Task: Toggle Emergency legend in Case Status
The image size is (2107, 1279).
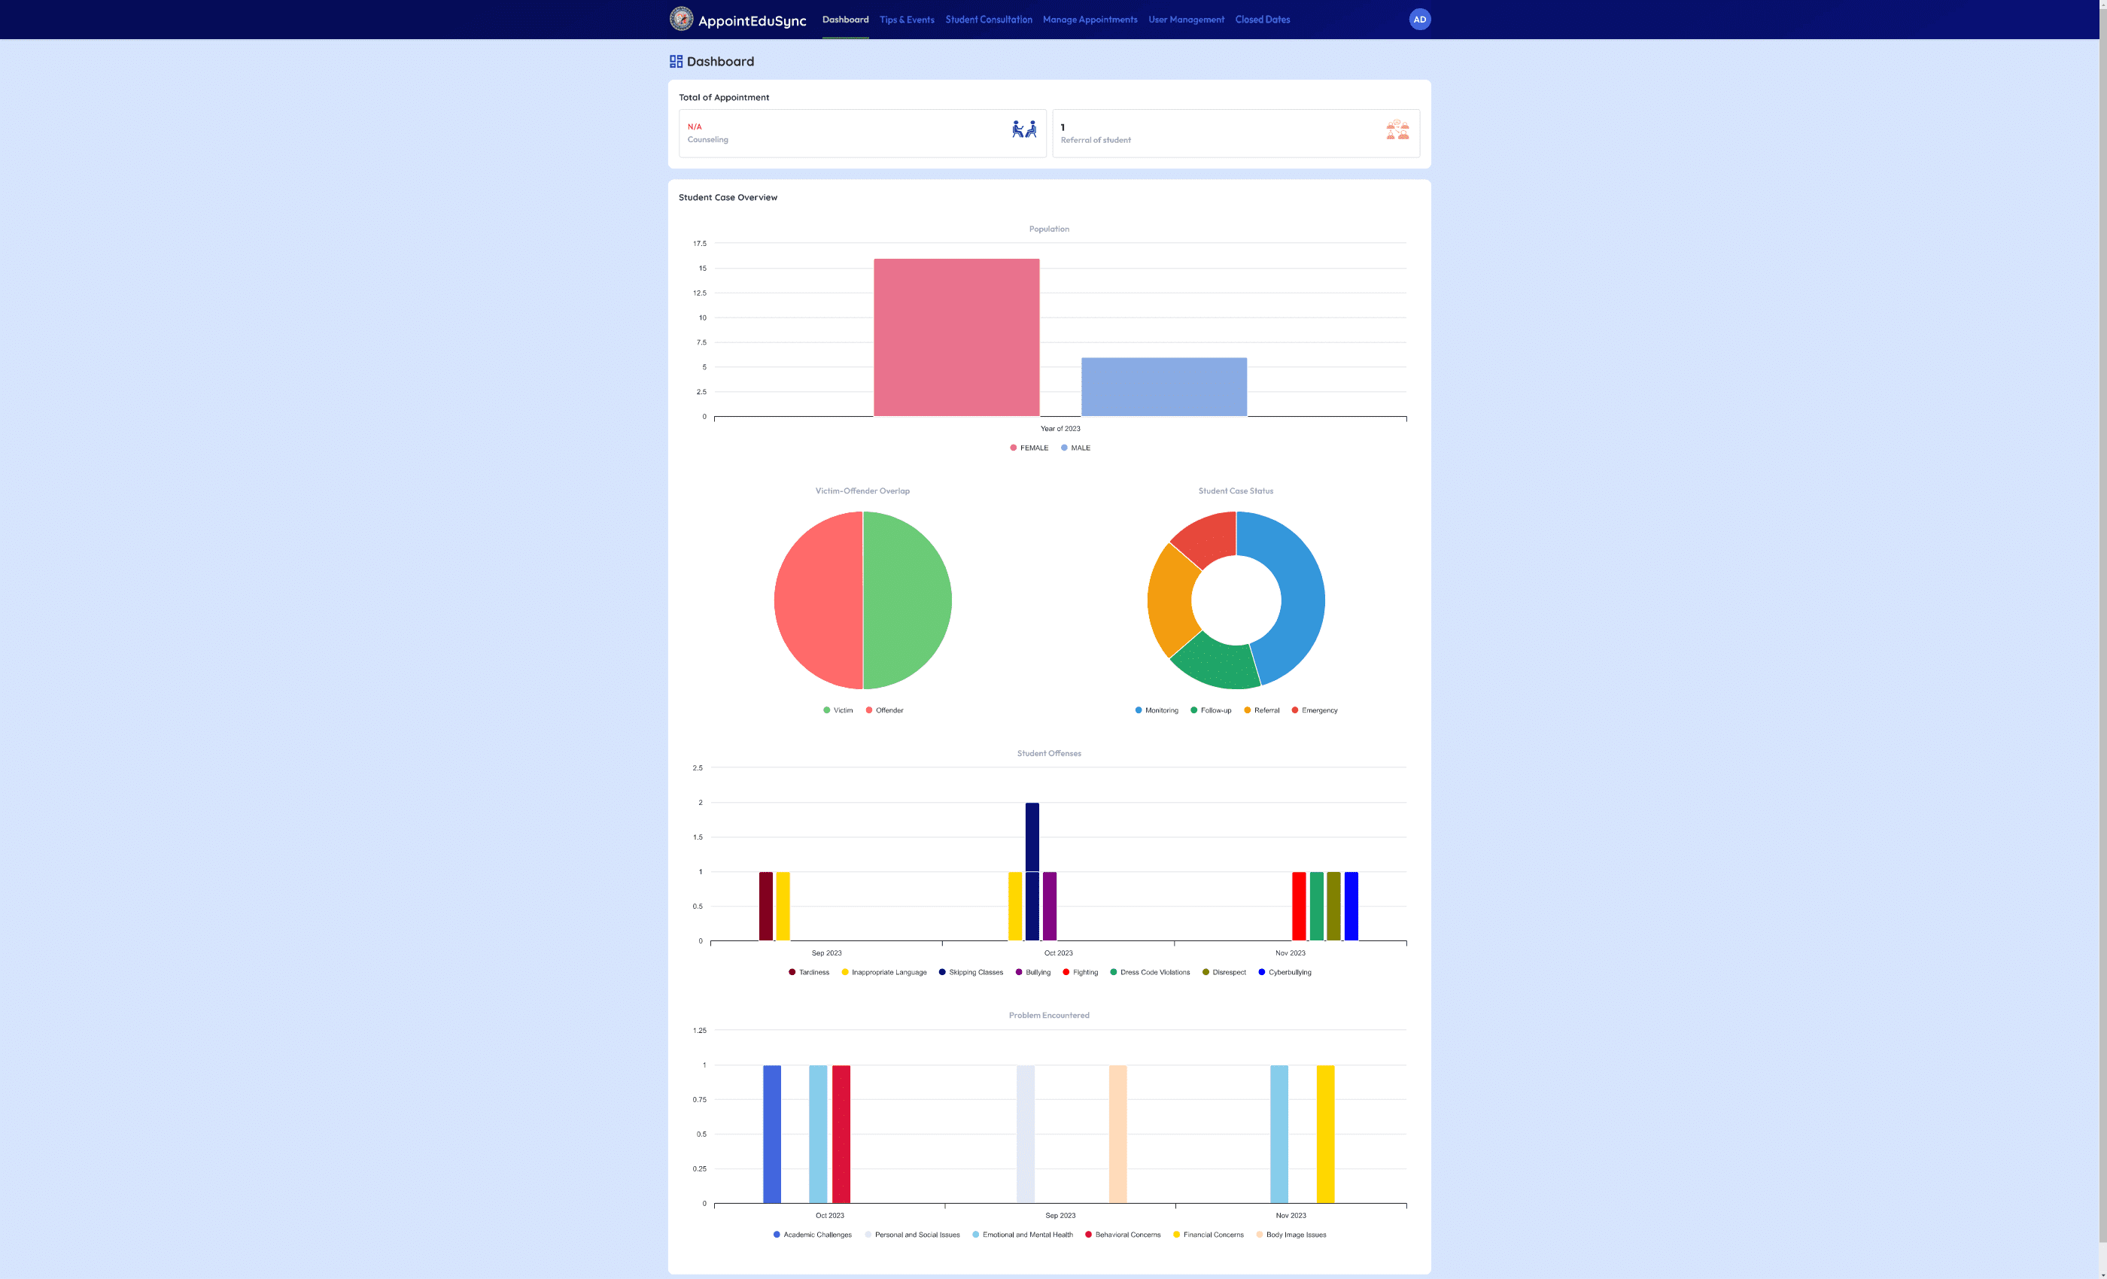Action: click(1315, 710)
